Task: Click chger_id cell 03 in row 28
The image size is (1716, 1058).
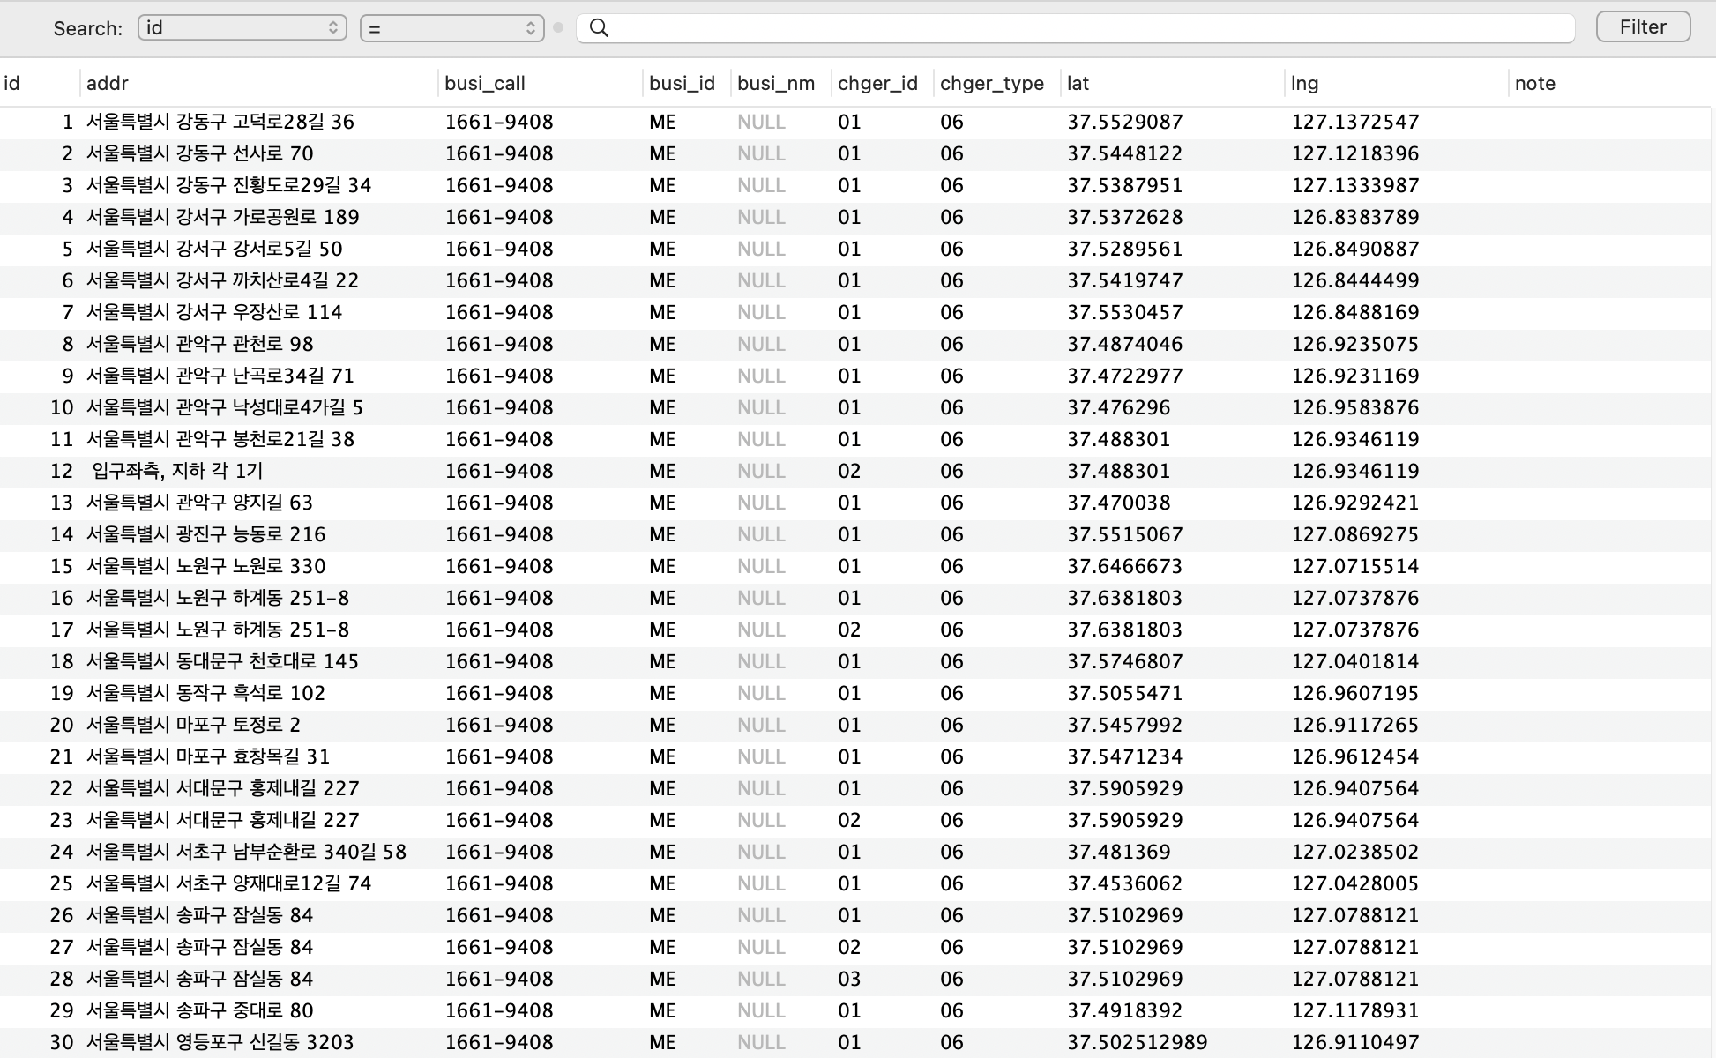Action: [849, 980]
